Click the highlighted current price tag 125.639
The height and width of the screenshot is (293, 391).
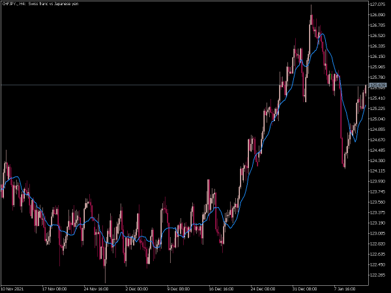[x=378, y=85]
